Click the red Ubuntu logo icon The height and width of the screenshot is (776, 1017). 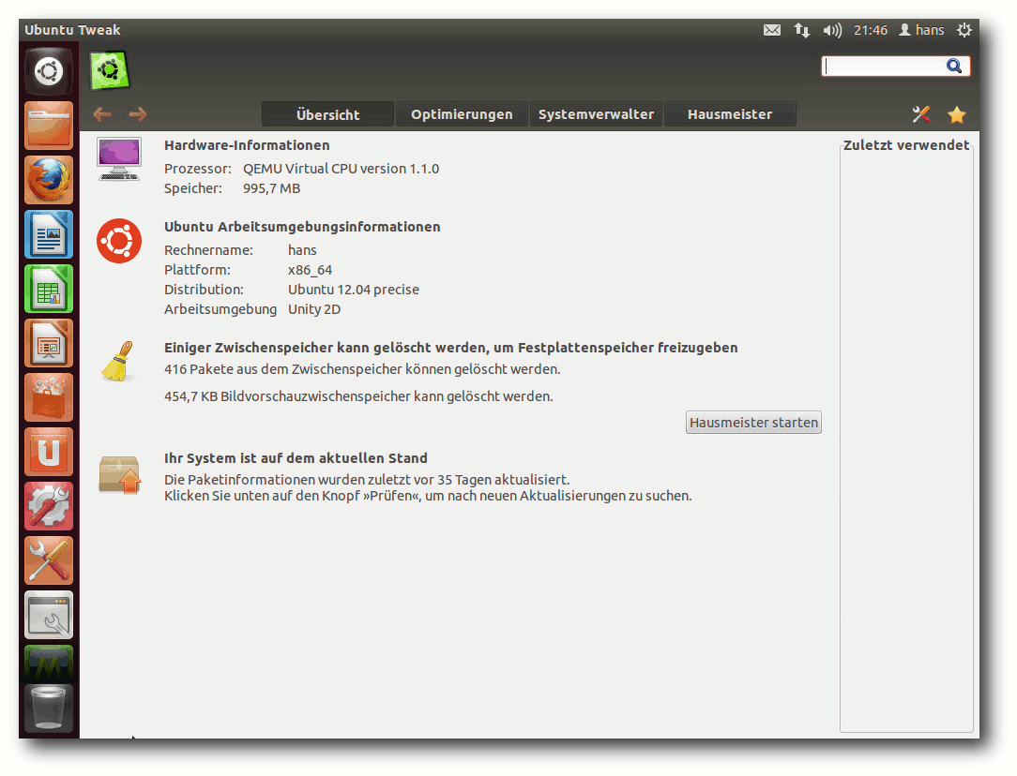[x=119, y=241]
